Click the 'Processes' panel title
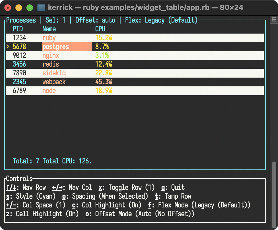The width and height of the screenshot is (278, 230). click(x=21, y=20)
